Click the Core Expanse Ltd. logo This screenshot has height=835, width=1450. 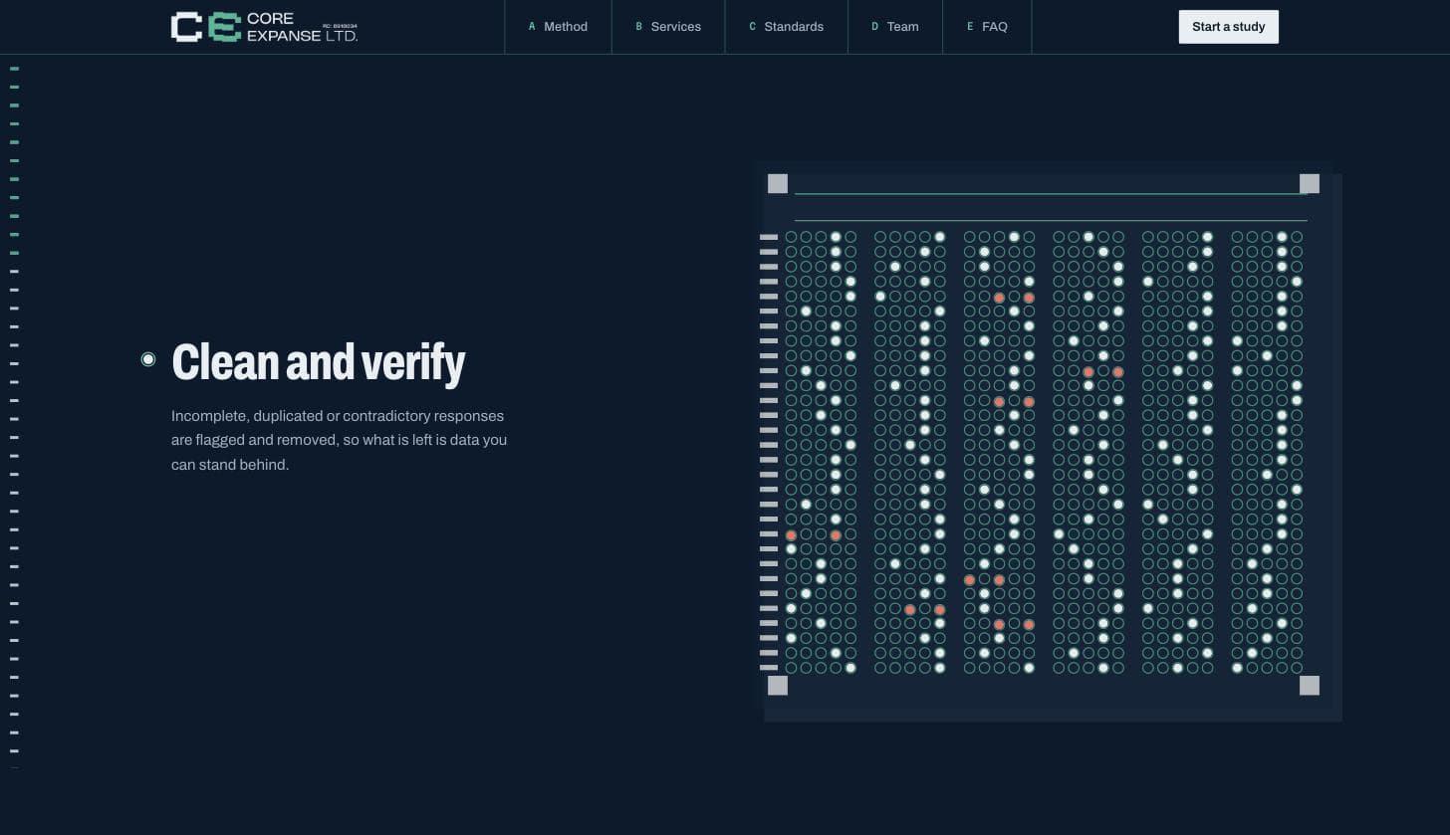tap(265, 27)
